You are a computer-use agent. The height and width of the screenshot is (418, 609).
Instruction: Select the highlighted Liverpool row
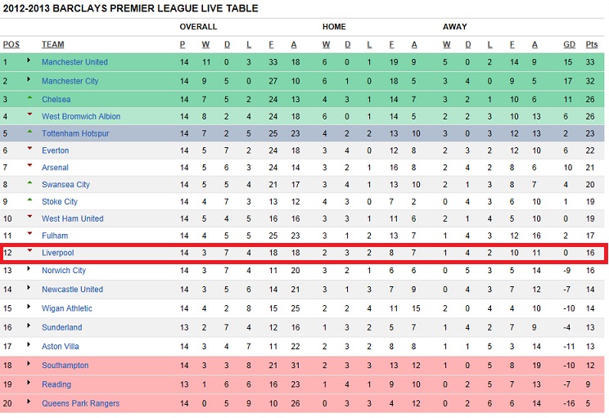(304, 253)
